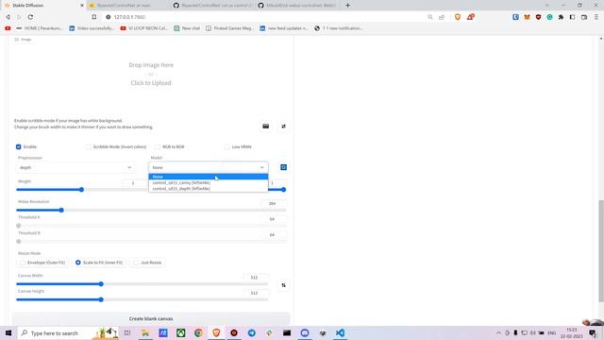Screen dimensions: 604x340
Task: Open the Windows Start menu
Action: point(8,333)
